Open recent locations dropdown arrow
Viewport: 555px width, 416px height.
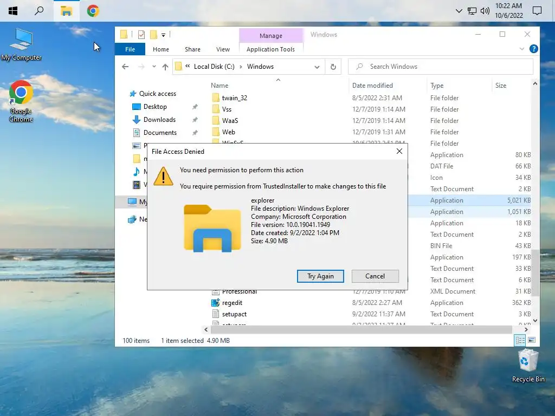pos(154,67)
